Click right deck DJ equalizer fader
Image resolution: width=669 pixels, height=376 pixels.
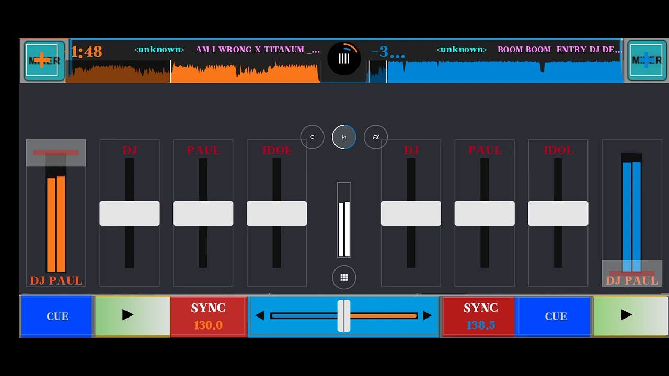411,213
